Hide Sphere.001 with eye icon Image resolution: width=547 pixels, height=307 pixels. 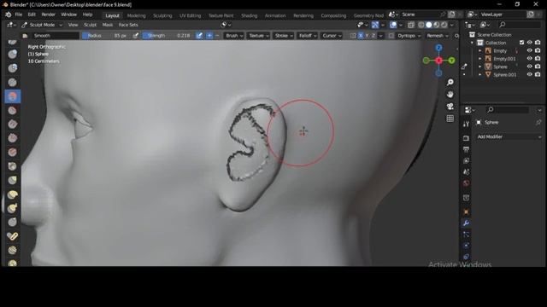point(530,74)
